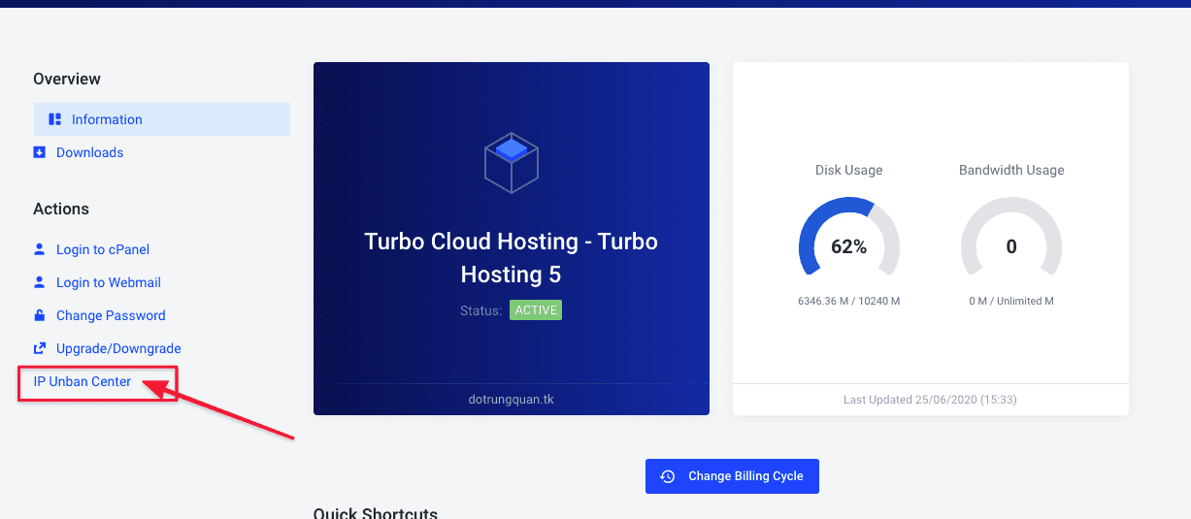Click the dotrungquan.tk domain name
Screen dimensions: 1191x519
pyautogui.click(x=511, y=399)
